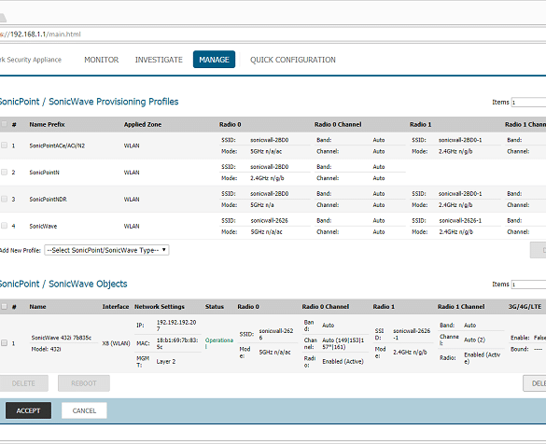Click the 5GHz n/a mode in SonicPointNDR row
The width and height of the screenshot is (546, 444).
point(262,205)
